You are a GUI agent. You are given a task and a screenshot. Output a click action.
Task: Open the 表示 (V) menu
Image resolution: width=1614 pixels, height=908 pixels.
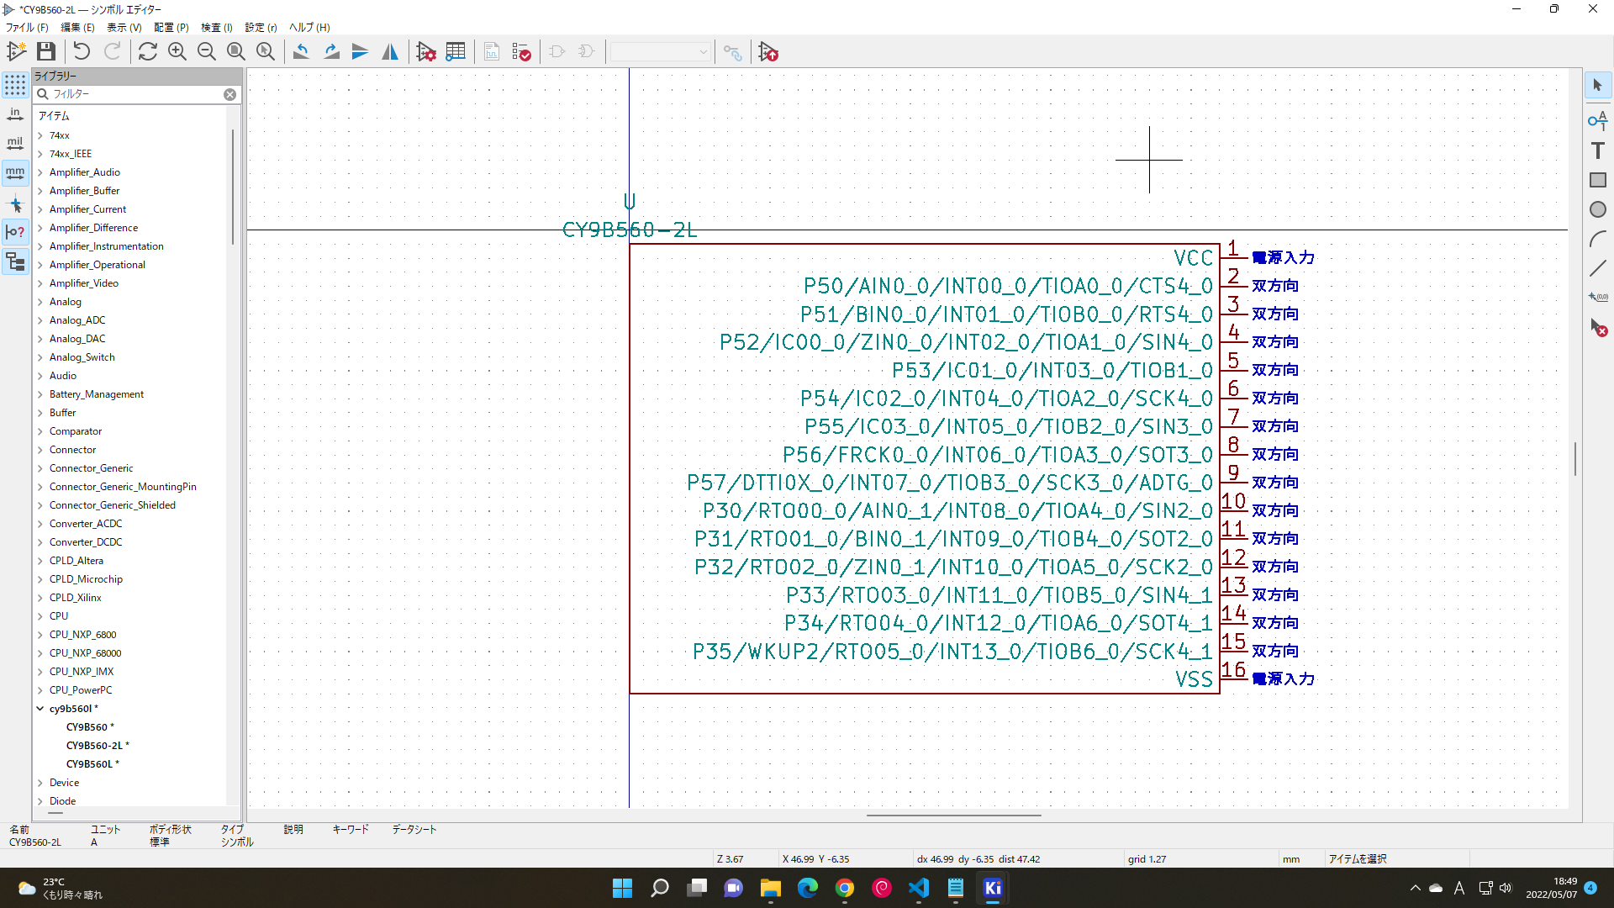point(124,28)
